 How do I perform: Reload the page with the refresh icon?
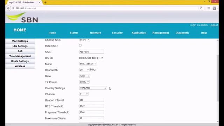(x=201, y=8)
